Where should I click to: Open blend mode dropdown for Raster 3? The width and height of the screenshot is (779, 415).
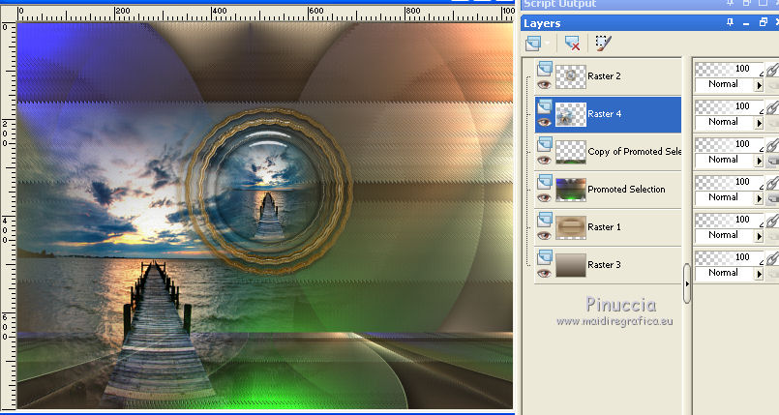click(759, 274)
